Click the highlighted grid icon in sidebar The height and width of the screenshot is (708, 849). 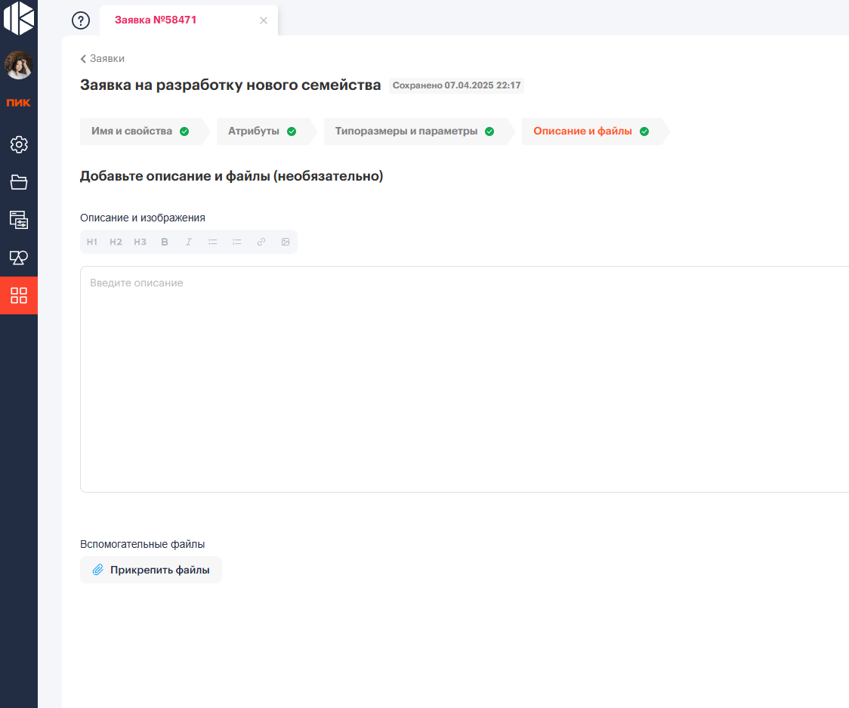click(x=19, y=295)
